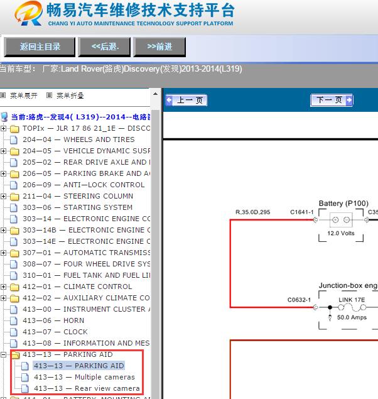378x399 pixels.
Task: Open 308-07 FOUR WHEEL DRIVE SYSTEMS
Action: 87,264
